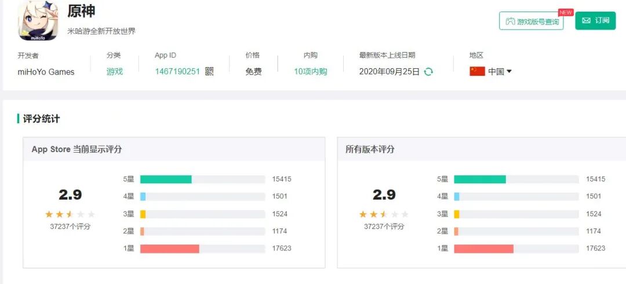Click the 3星 bar in App Store 当前显示评分
The image size is (626, 284).
click(202, 214)
